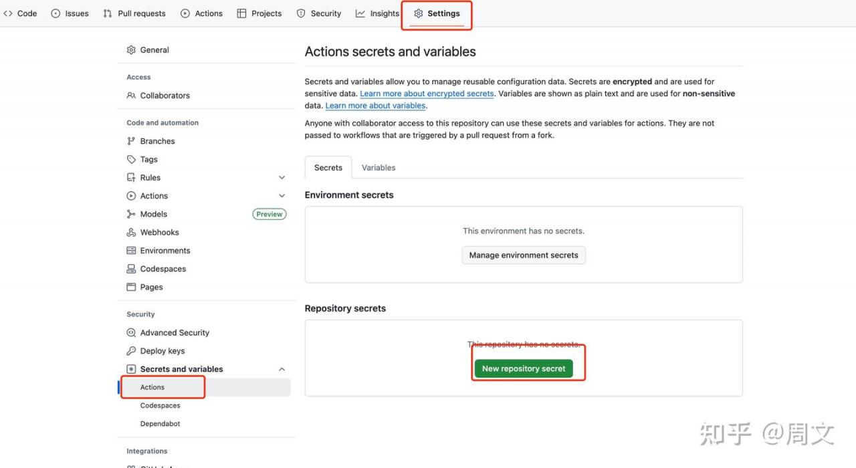
Task: Open the Issues tab
Action: 70,13
